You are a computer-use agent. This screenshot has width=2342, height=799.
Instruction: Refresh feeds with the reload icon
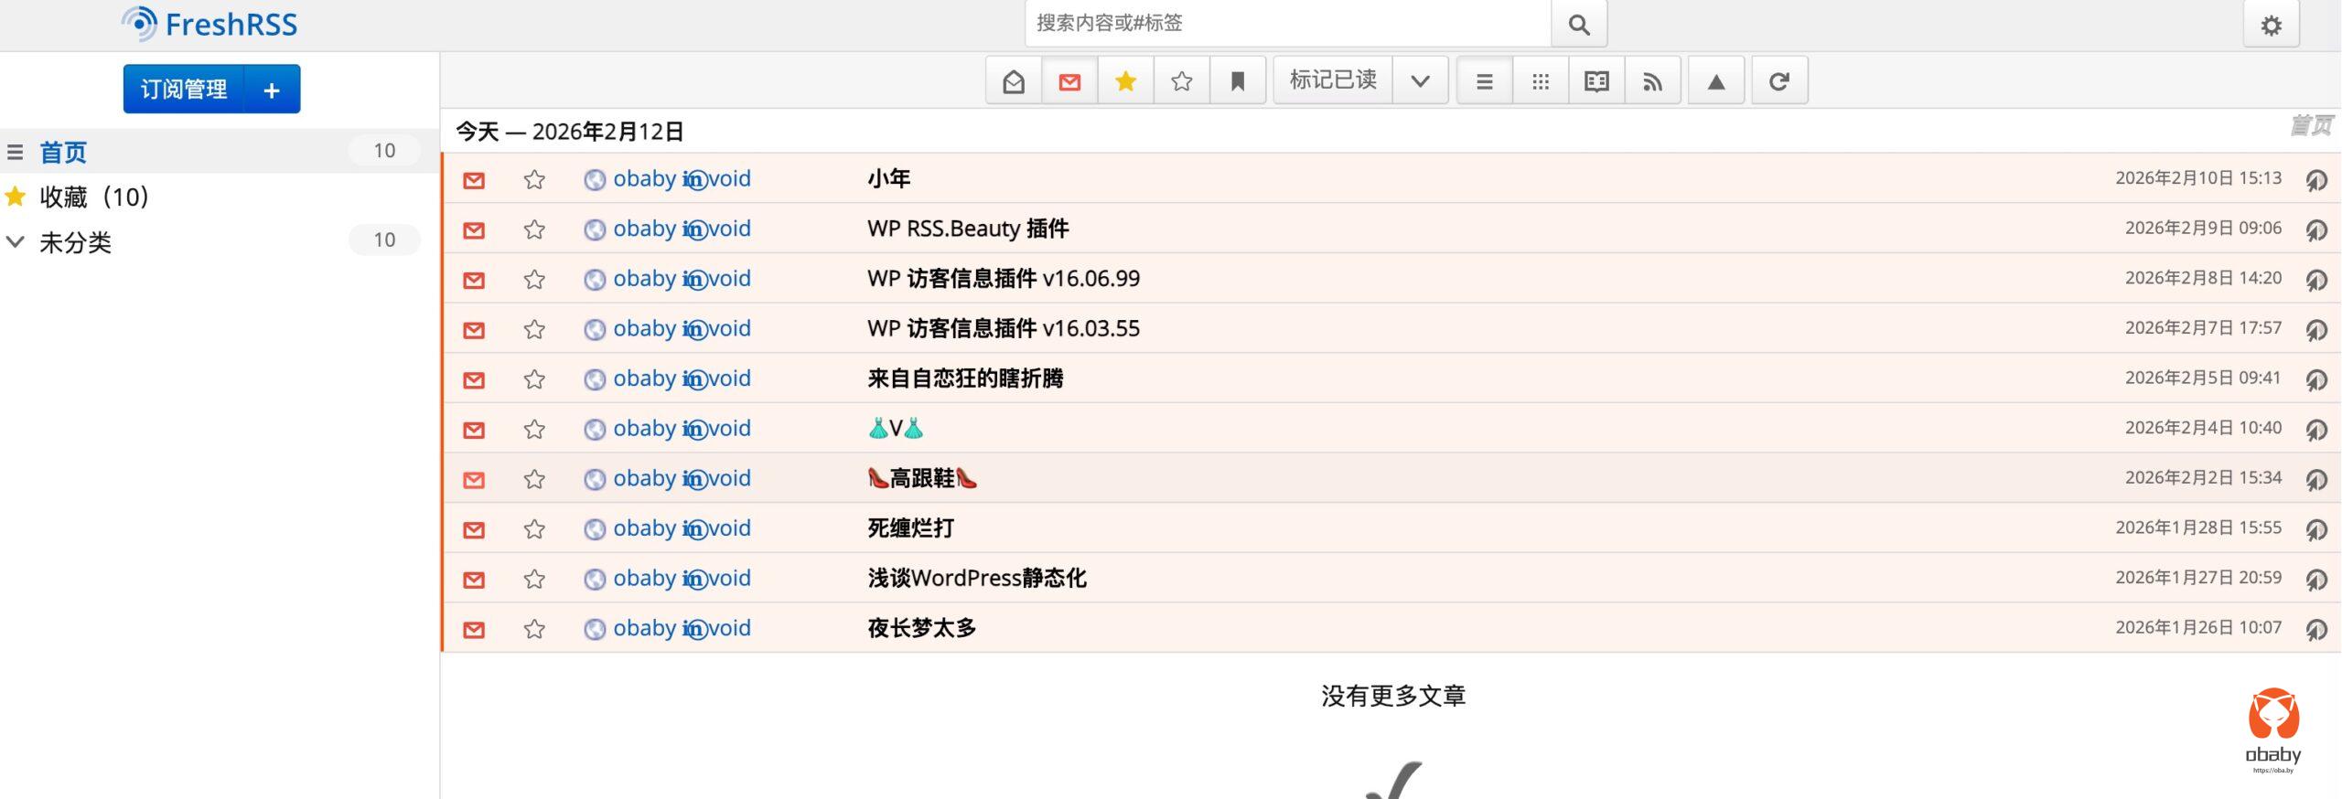coord(1778,81)
